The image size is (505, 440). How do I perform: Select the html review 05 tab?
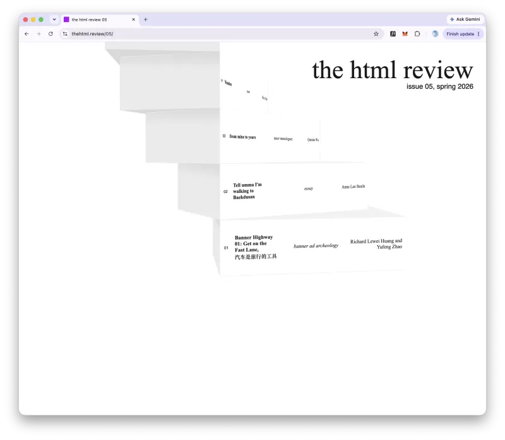pyautogui.click(x=100, y=20)
